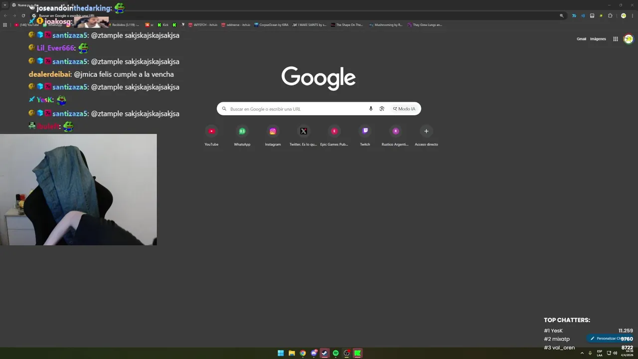Open the Kick app from taskbar
The height and width of the screenshot is (359, 638).
(x=357, y=353)
